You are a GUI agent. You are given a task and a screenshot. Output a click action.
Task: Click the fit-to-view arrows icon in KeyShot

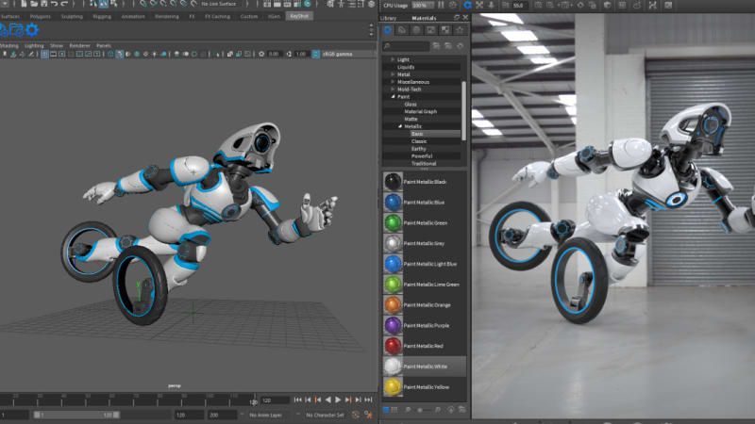[x=479, y=5]
